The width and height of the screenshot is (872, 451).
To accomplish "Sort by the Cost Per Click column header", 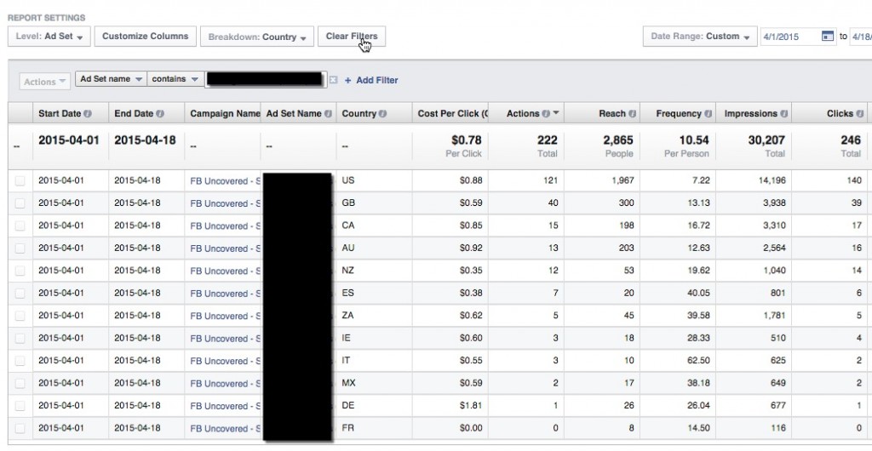I will click(450, 113).
